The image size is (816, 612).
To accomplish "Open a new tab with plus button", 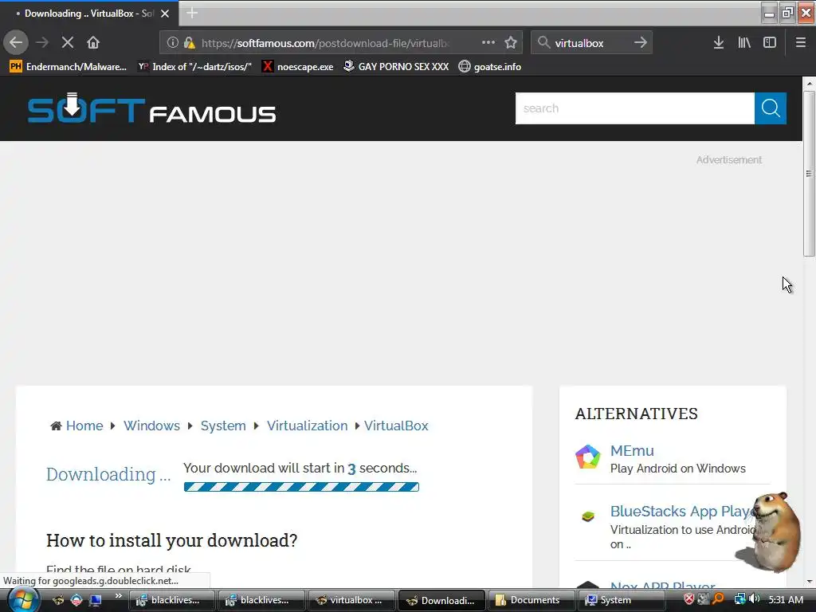I will pyautogui.click(x=192, y=13).
